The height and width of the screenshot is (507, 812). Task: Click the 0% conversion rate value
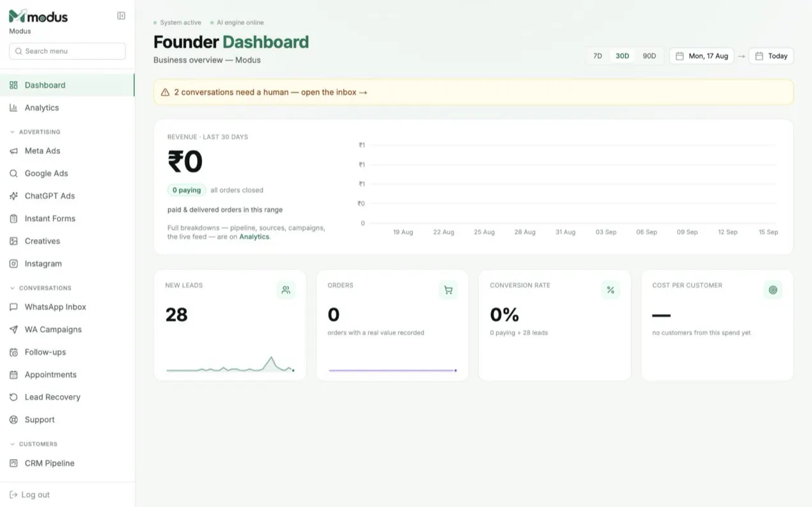tap(504, 315)
